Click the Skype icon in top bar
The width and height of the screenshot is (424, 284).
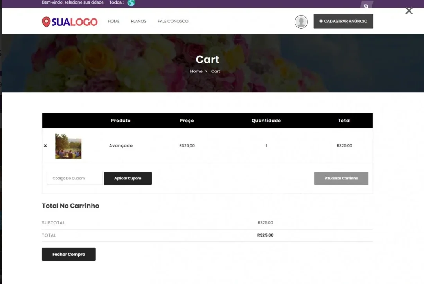click(366, 6)
